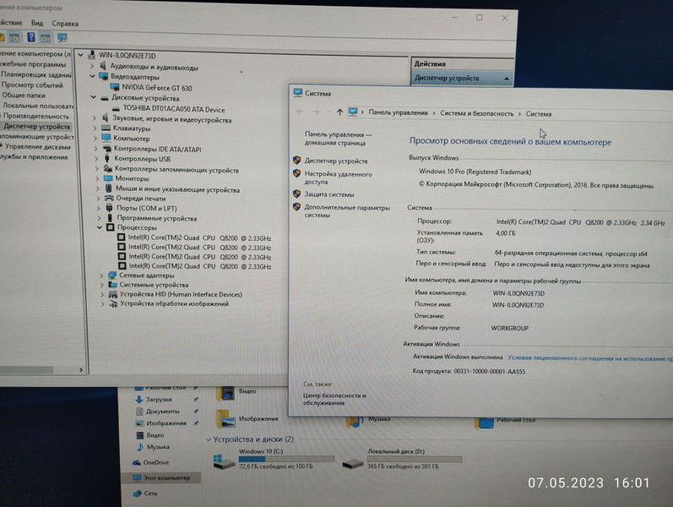Expand the Сетевые адаптеры node

point(100,275)
